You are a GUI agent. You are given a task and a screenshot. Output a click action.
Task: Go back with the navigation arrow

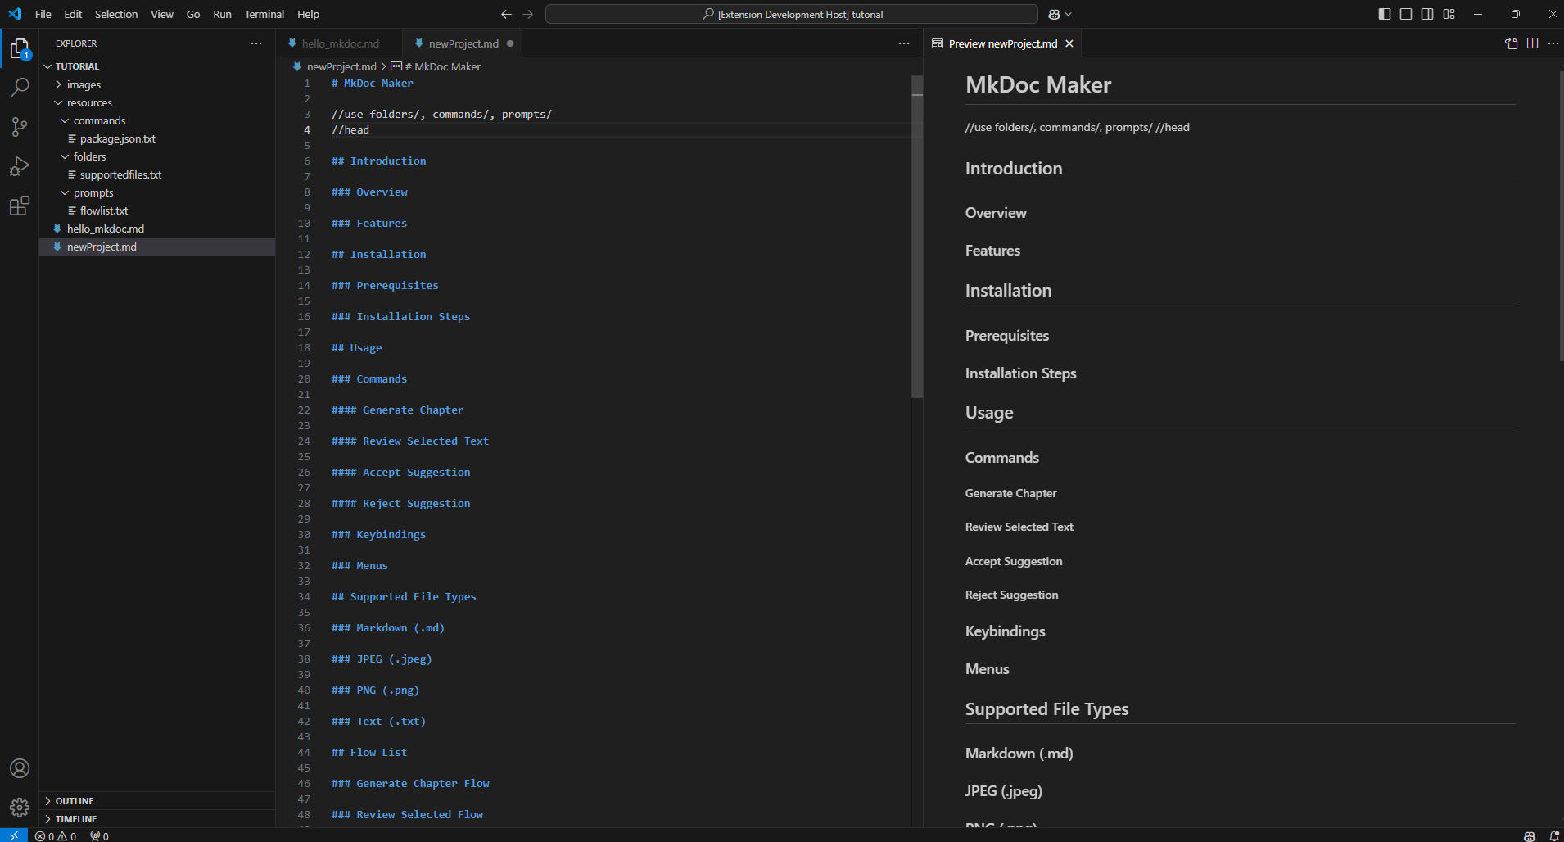tap(506, 14)
